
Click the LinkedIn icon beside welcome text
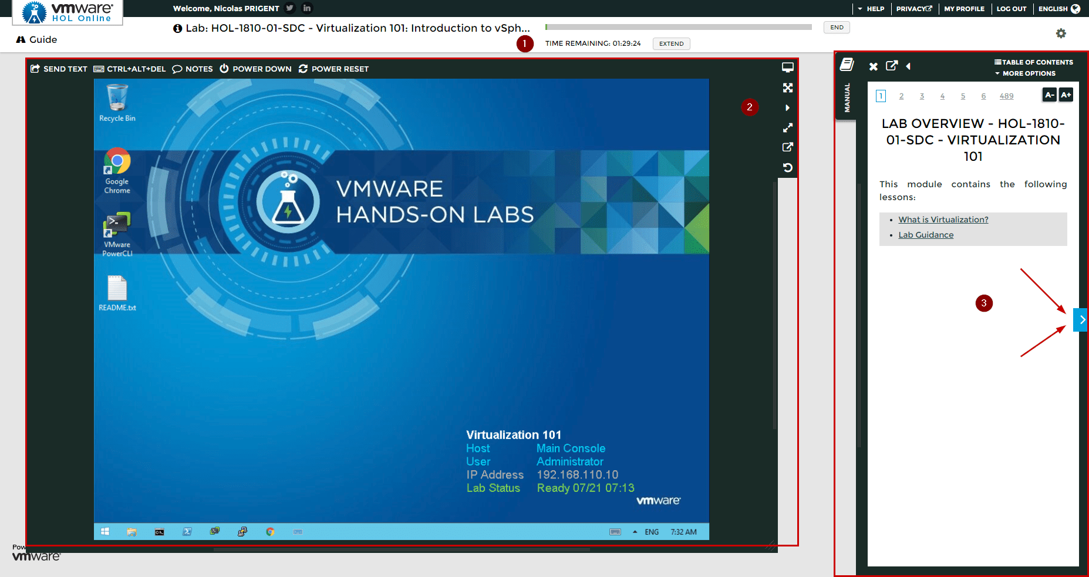tap(307, 8)
